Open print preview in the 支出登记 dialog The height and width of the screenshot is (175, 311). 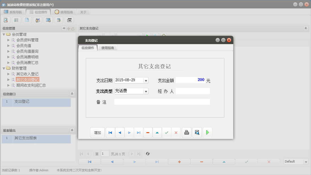(x=197, y=132)
